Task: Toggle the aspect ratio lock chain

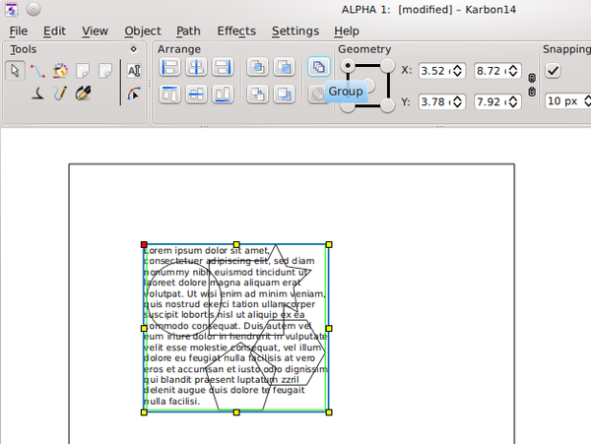Action: (532, 86)
